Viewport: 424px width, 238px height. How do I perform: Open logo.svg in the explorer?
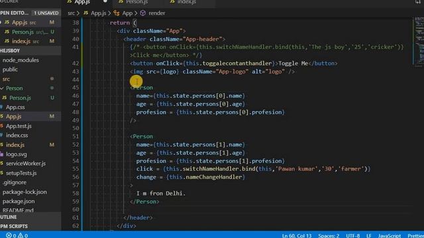tap(16, 154)
